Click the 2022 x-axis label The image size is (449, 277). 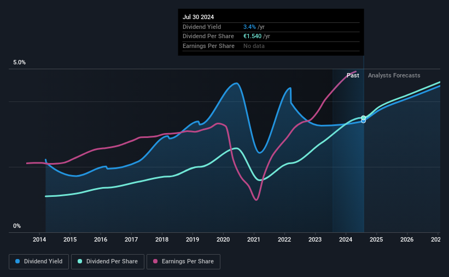point(284,239)
